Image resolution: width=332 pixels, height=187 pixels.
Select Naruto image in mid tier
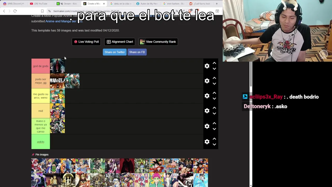click(x=57, y=111)
